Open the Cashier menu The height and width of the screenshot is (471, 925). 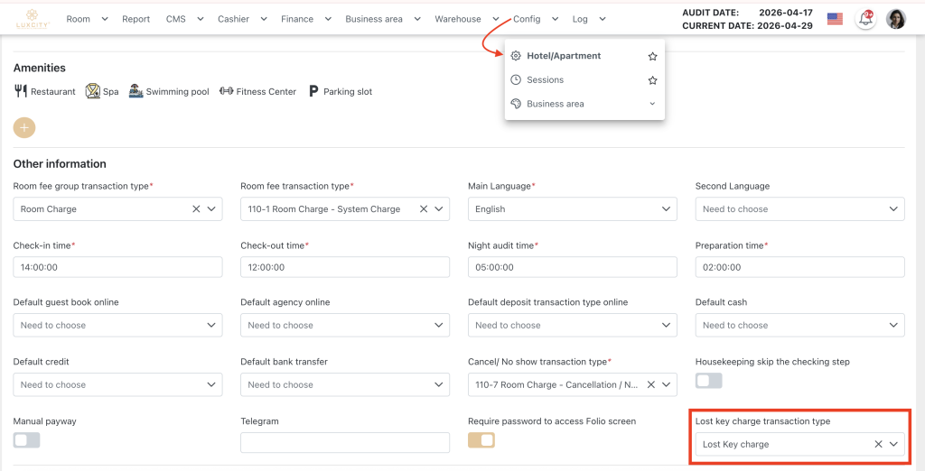(242, 19)
